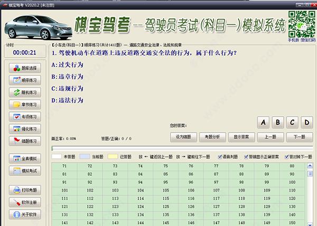317x226 pixels.
Task: Open 软件注册 software registration
Action: click(x=25, y=202)
